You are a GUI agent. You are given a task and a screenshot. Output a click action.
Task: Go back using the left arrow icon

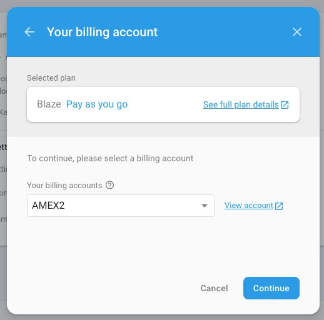coord(29,32)
